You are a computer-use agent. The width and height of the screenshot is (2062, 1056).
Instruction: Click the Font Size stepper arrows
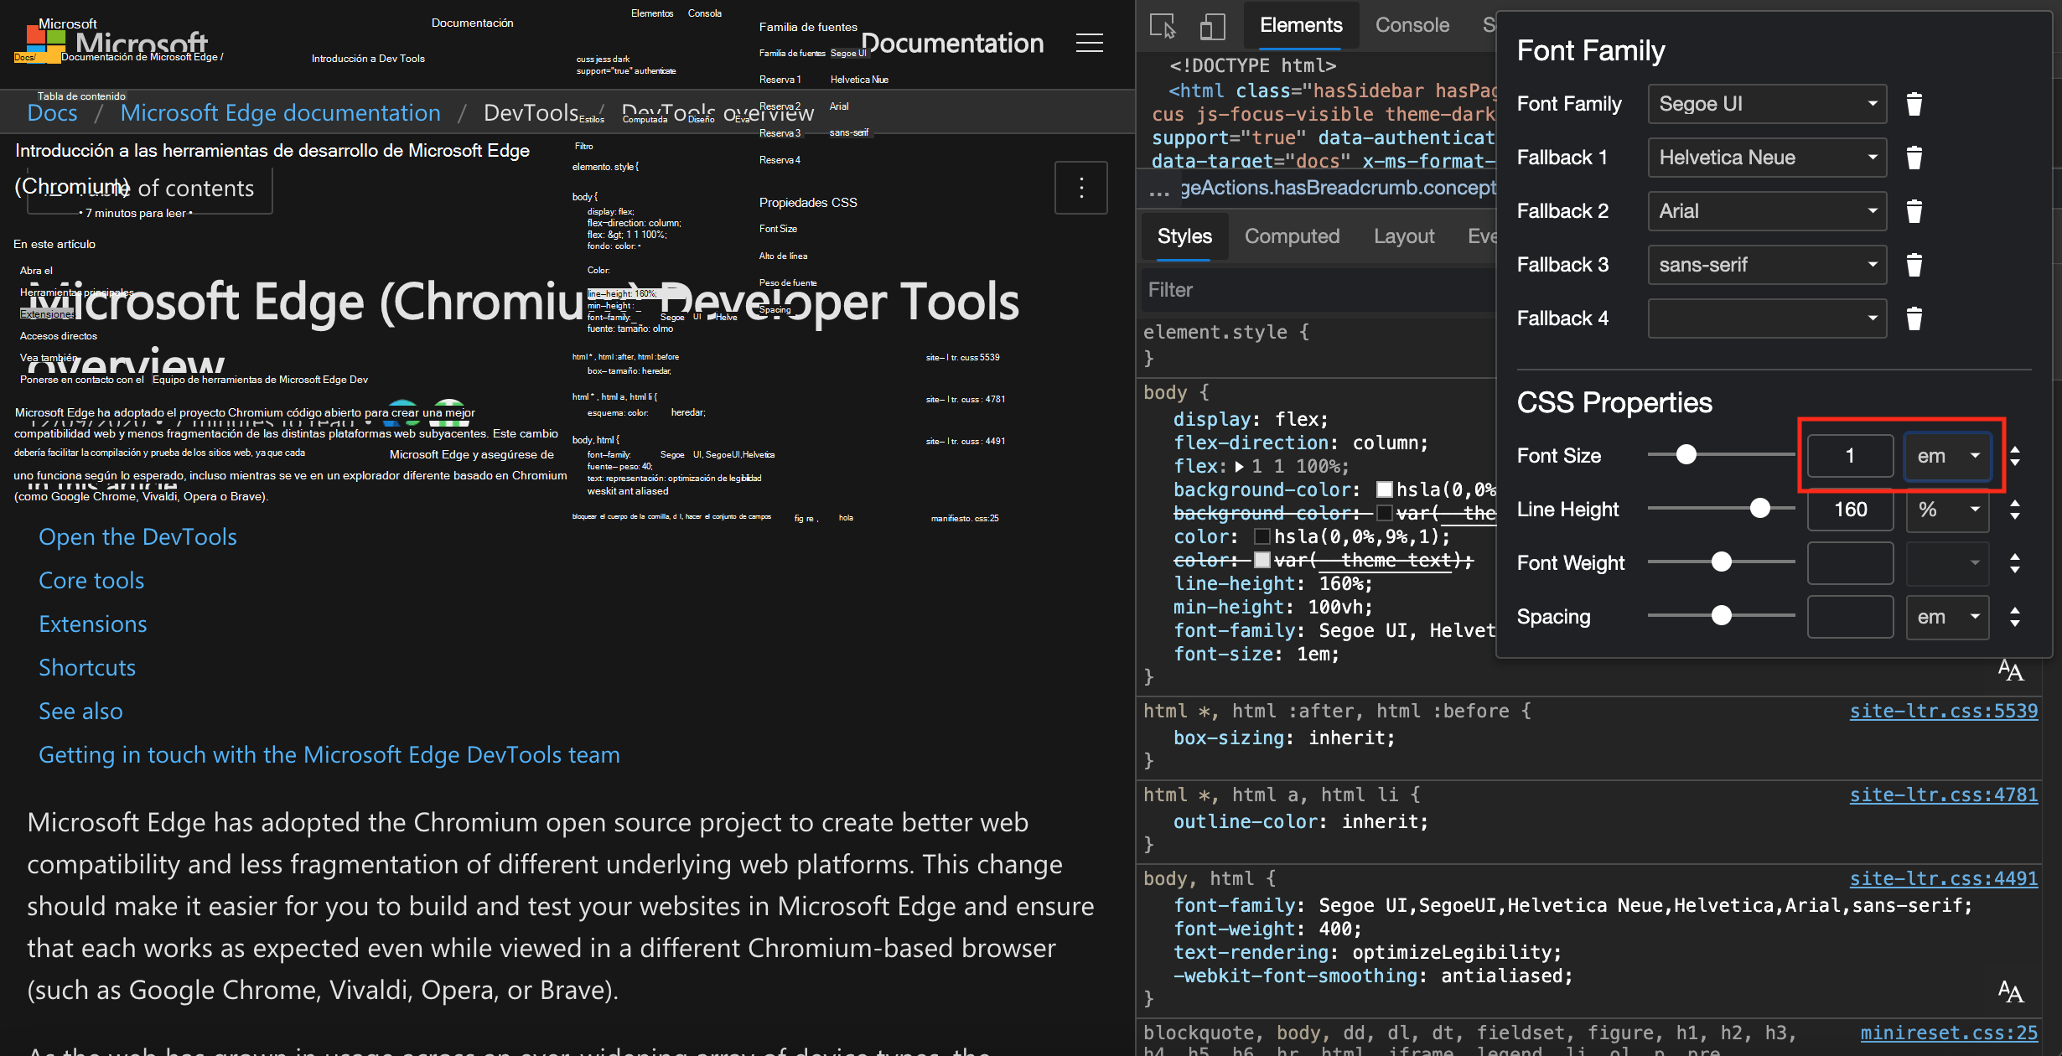coord(2015,456)
